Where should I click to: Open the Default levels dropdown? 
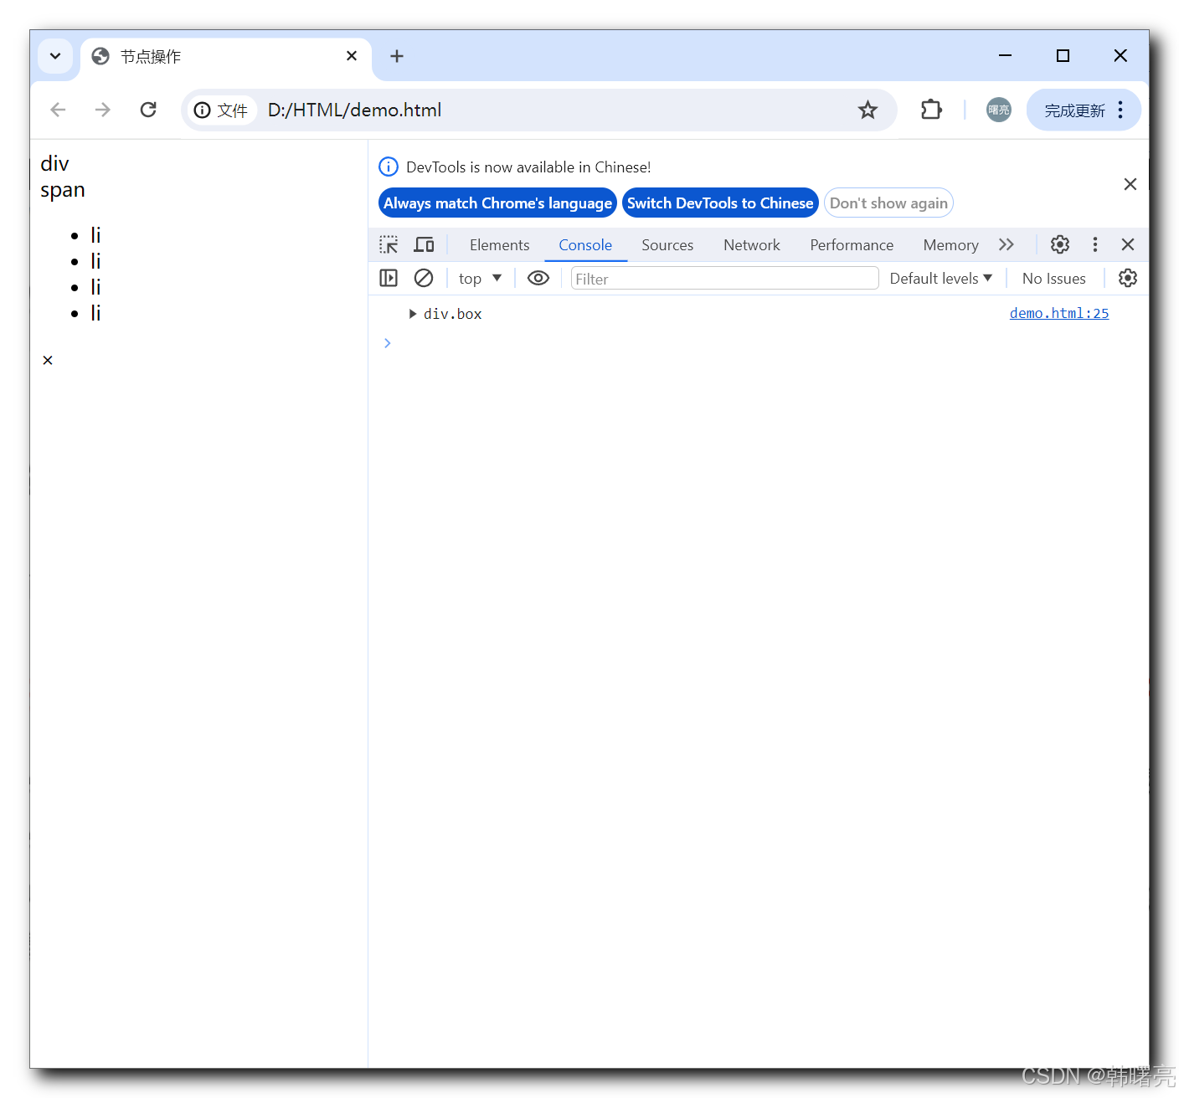pyautogui.click(x=940, y=278)
